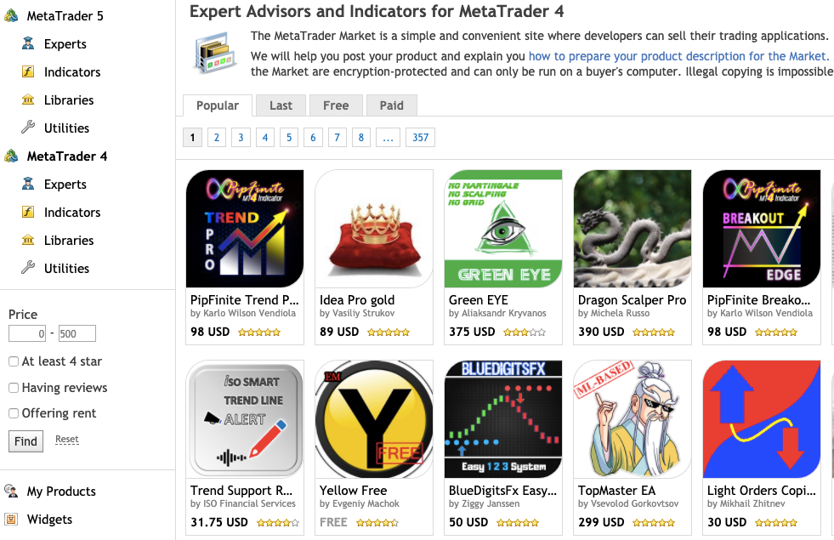Toggle the Offering rent checkbox
The image size is (834, 540).
[14, 413]
